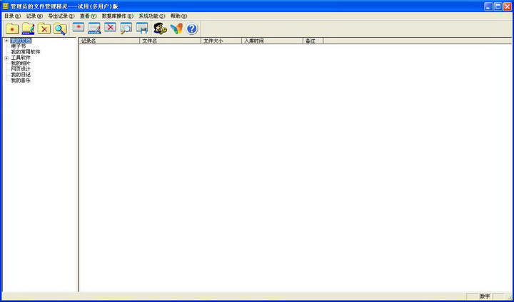
Task: Select the 电子书 folder
Action: click(19, 46)
